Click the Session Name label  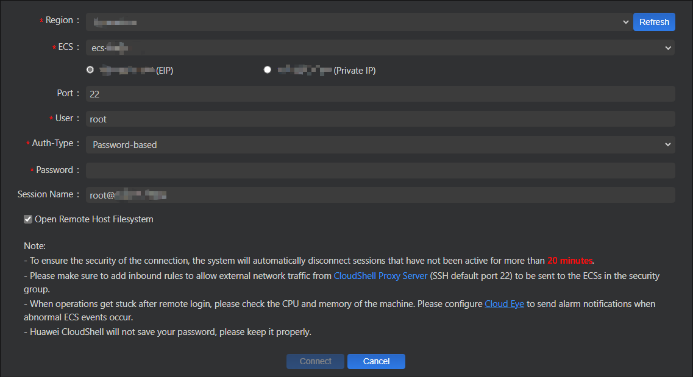[48, 194]
